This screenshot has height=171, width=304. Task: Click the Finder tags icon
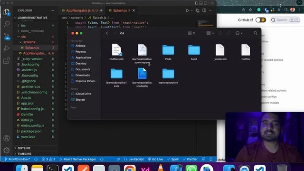click(228, 33)
